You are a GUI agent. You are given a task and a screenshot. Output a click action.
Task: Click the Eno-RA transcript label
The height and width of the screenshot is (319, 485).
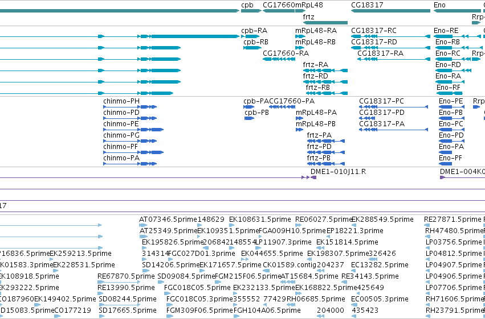click(x=448, y=77)
